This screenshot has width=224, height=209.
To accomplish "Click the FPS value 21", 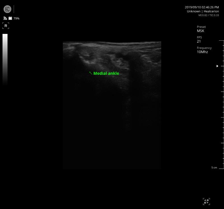I will pos(199,41).
